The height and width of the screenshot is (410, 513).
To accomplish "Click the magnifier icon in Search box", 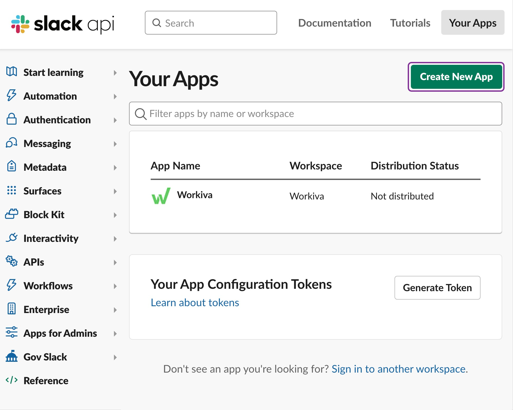I will tap(157, 23).
